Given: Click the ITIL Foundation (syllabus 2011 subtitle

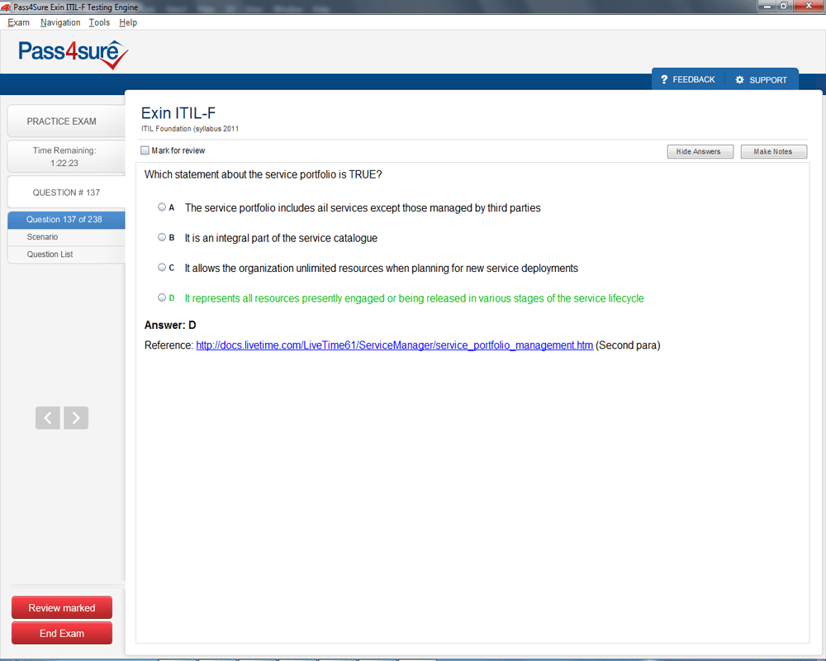Looking at the screenshot, I should (190, 129).
